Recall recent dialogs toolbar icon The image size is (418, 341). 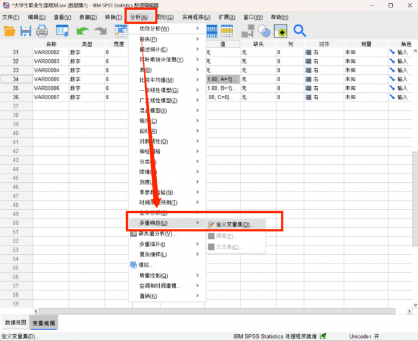tap(62, 31)
